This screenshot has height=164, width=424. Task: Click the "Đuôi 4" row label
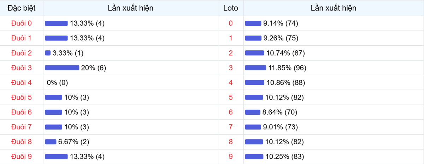tap(22, 83)
